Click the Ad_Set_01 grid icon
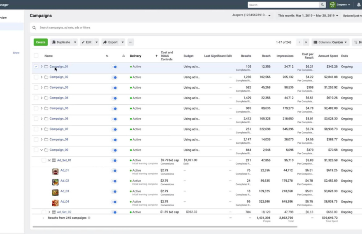The height and width of the screenshot is (234, 362). (x=54, y=161)
